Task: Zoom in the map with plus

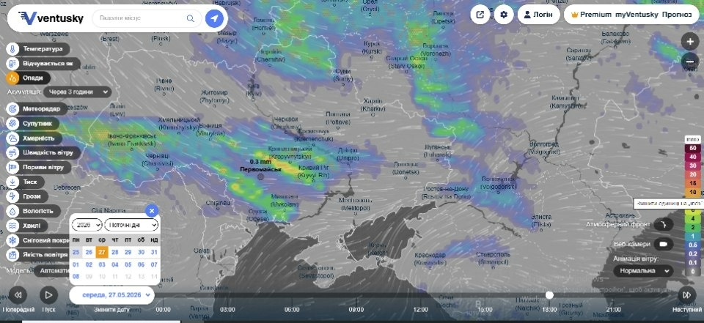Action: (x=689, y=41)
